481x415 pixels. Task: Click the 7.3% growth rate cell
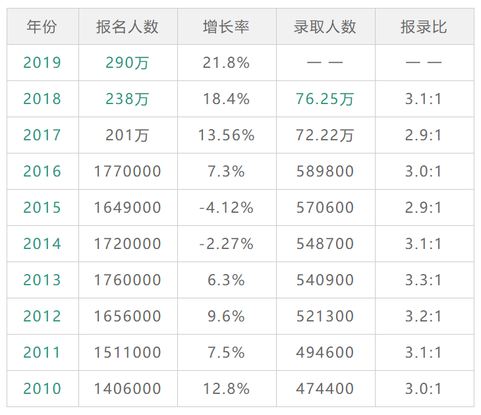[227, 171]
